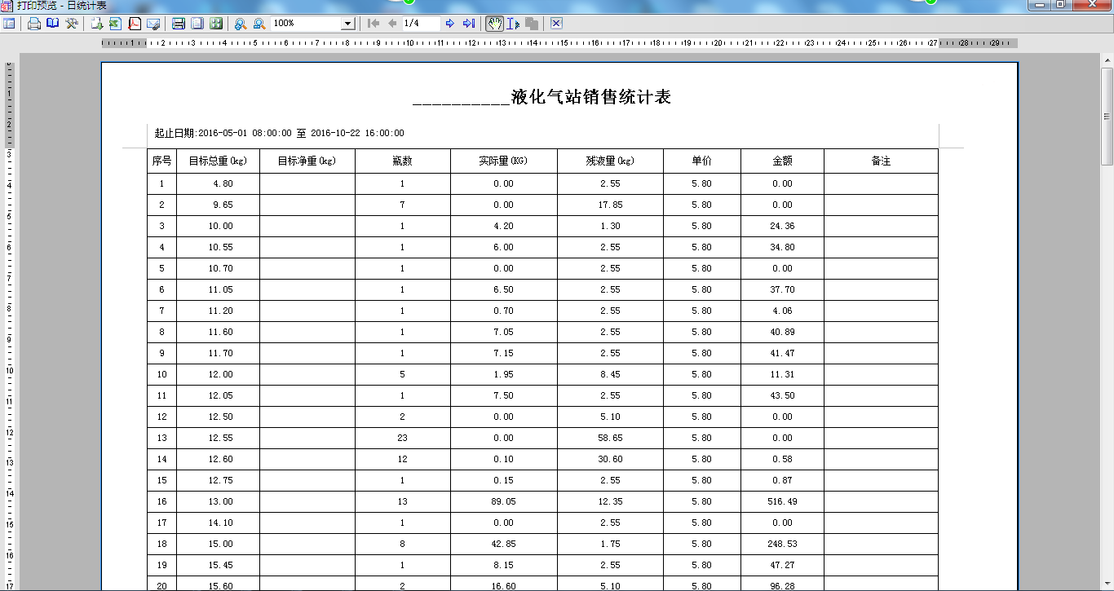Viewport: 1114px width, 591px height.
Task: Click the zoom out magnifier
Action: coord(259,24)
